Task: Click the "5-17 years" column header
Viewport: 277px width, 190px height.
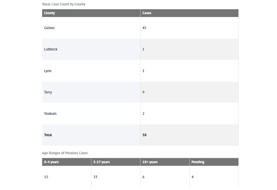Action: pos(102,162)
